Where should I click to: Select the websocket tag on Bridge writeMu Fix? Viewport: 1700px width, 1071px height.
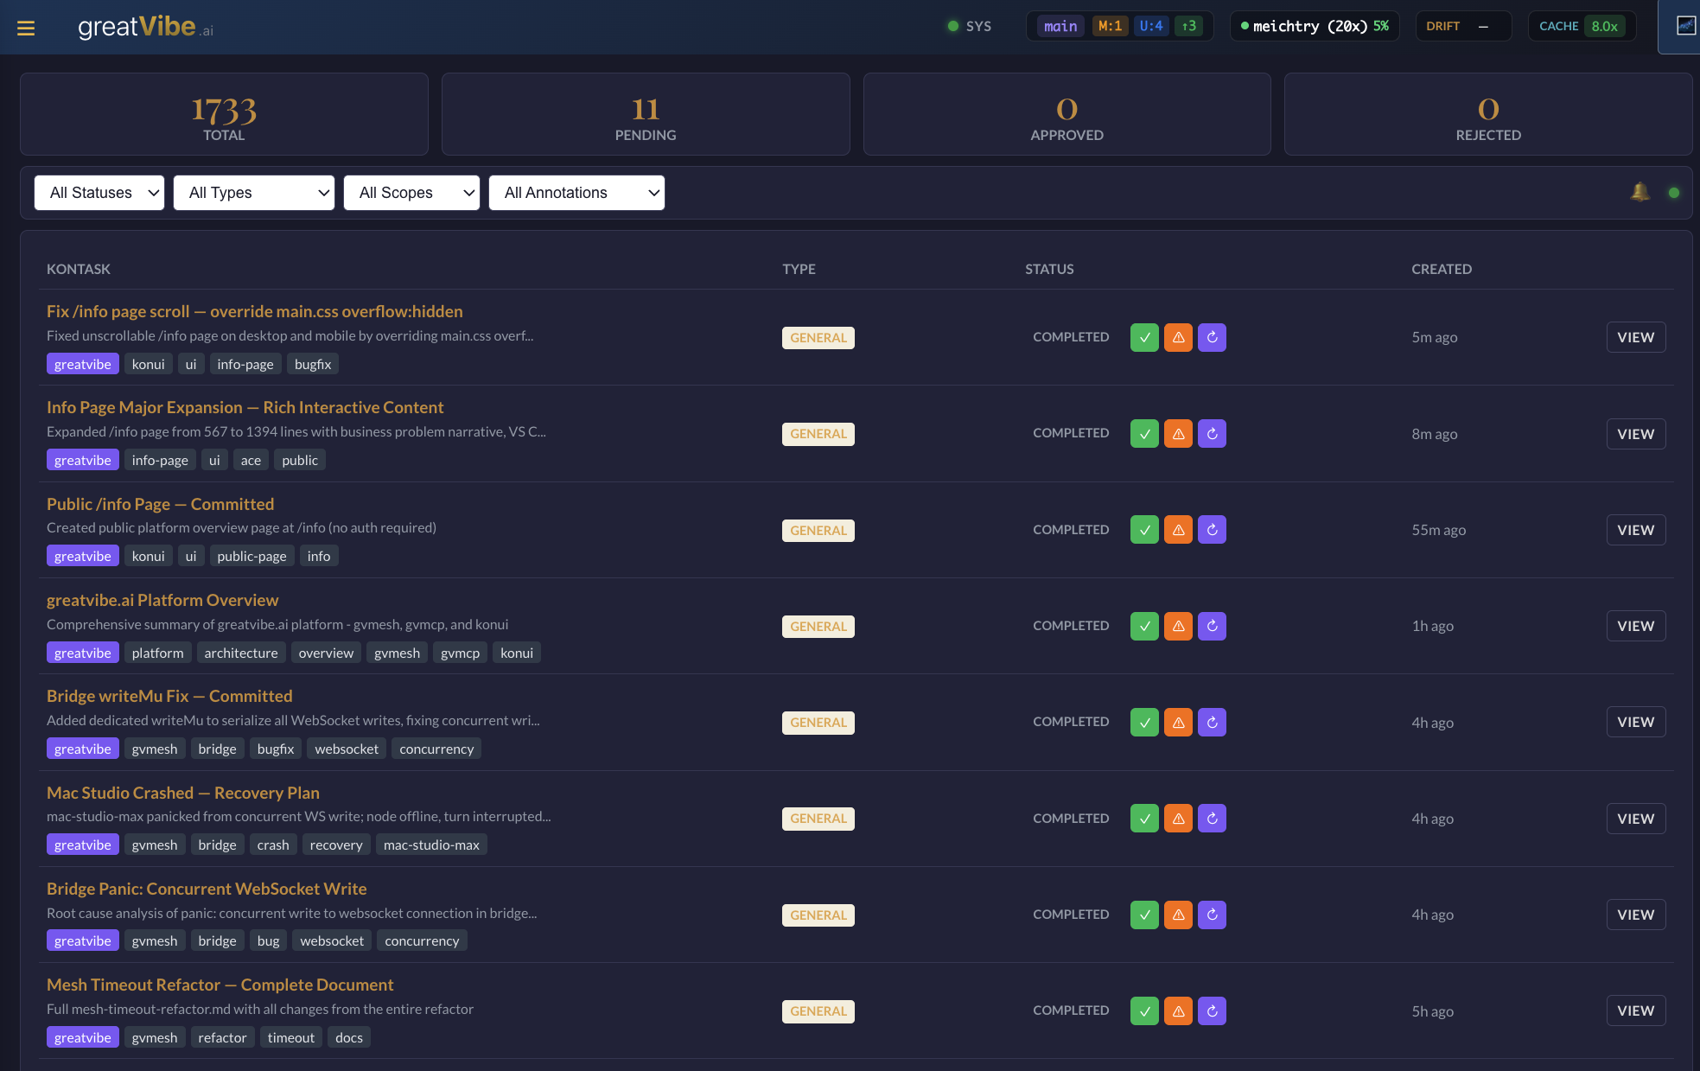tap(346, 748)
